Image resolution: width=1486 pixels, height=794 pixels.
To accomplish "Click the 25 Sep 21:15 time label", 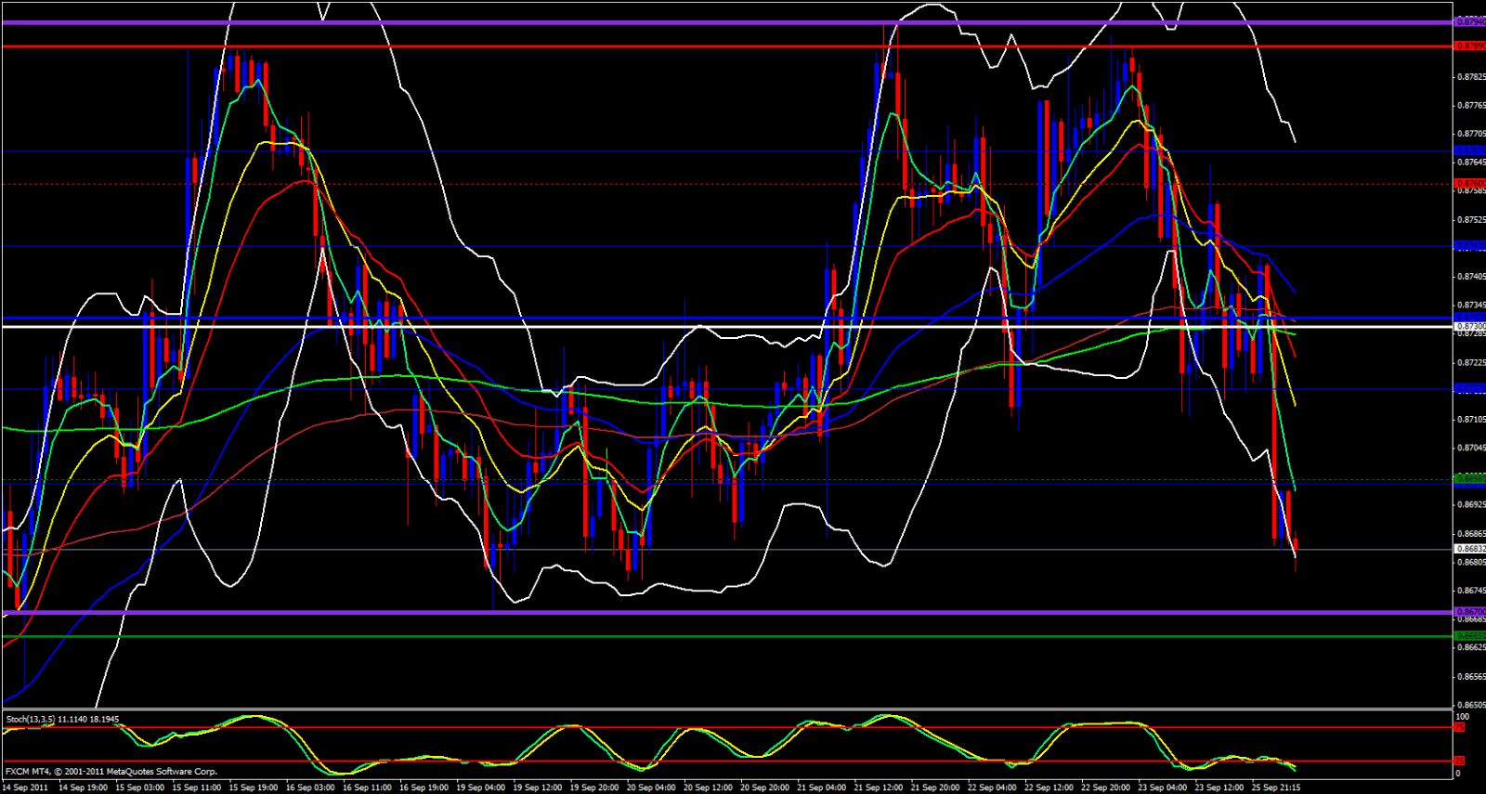I will pyautogui.click(x=1276, y=787).
